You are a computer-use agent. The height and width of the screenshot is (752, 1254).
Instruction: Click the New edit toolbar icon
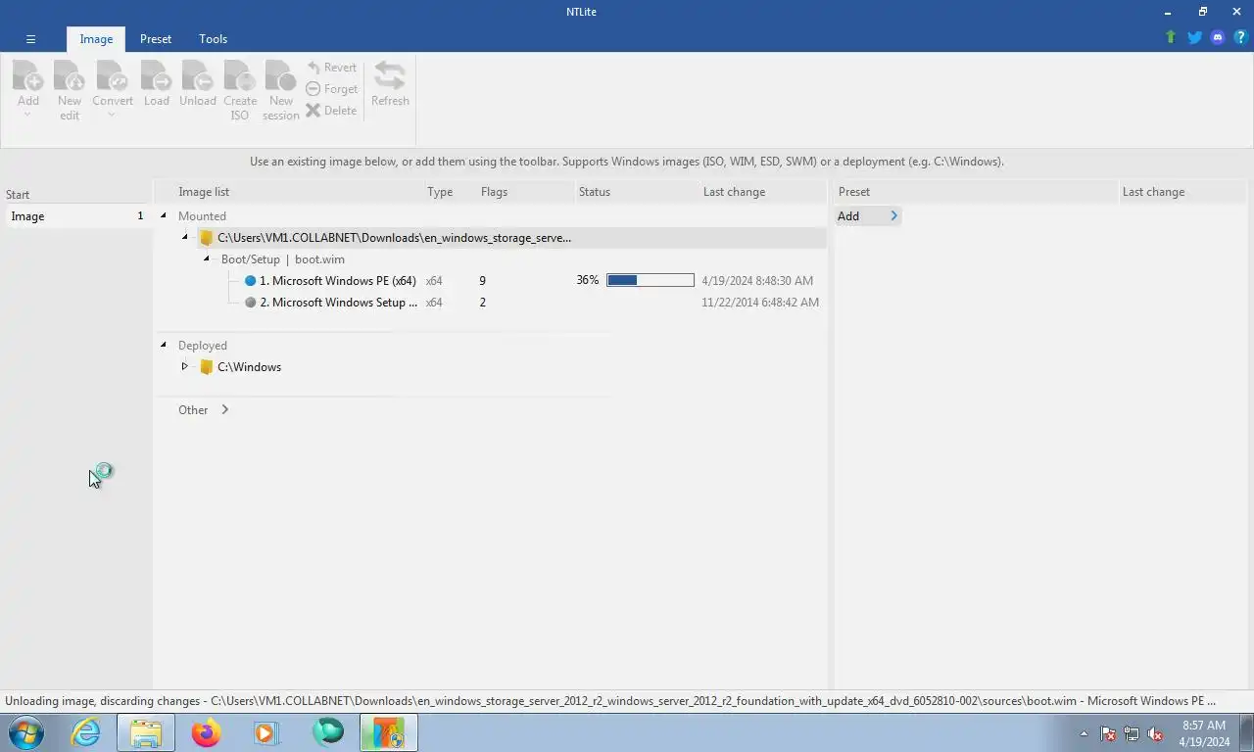(70, 76)
